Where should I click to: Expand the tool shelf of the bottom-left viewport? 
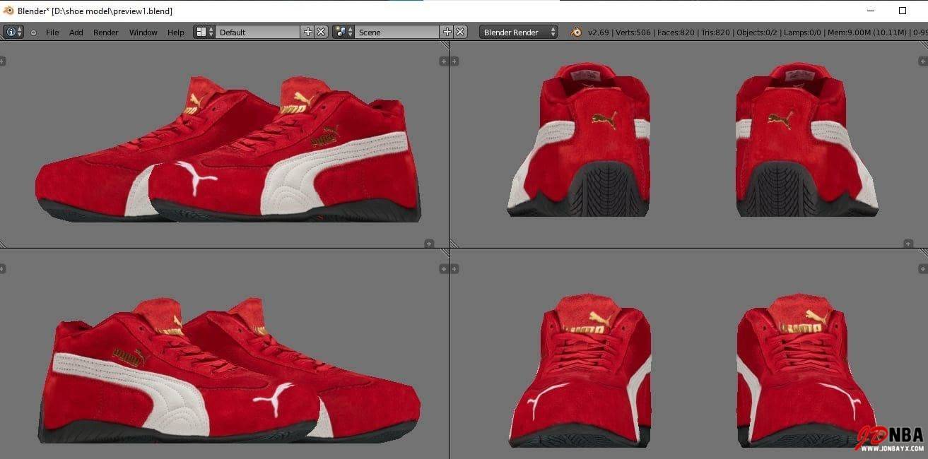[3, 268]
